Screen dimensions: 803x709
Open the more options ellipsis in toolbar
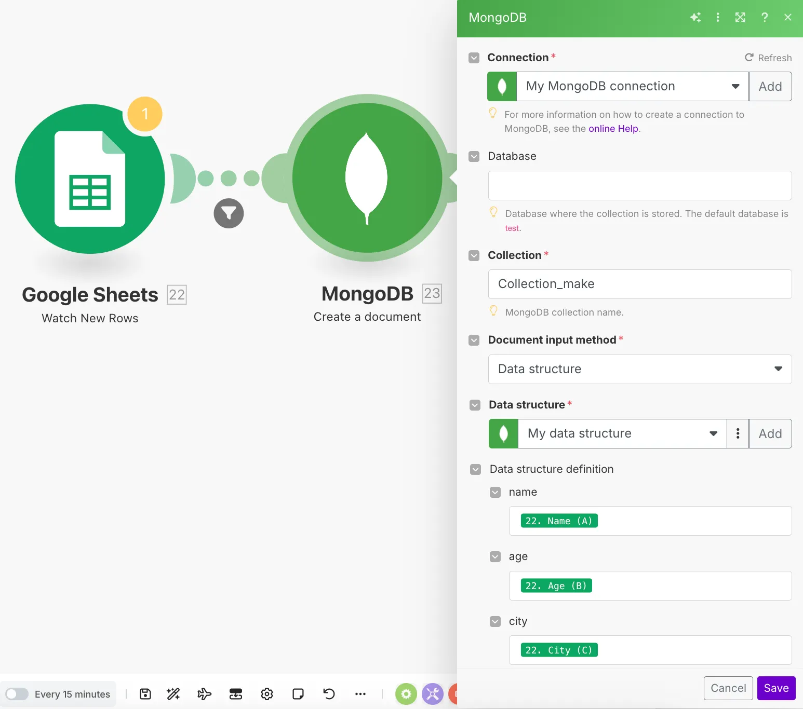point(360,694)
